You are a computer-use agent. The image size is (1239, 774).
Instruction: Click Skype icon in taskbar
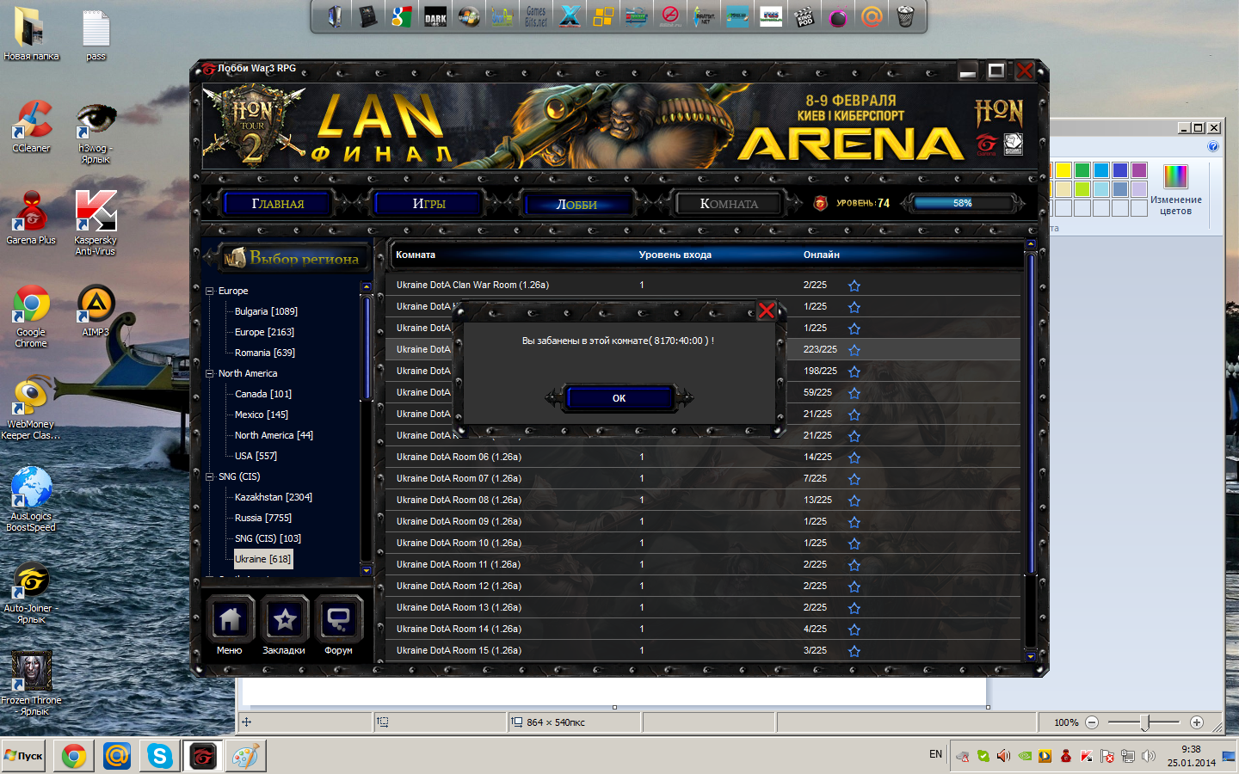pos(159,756)
